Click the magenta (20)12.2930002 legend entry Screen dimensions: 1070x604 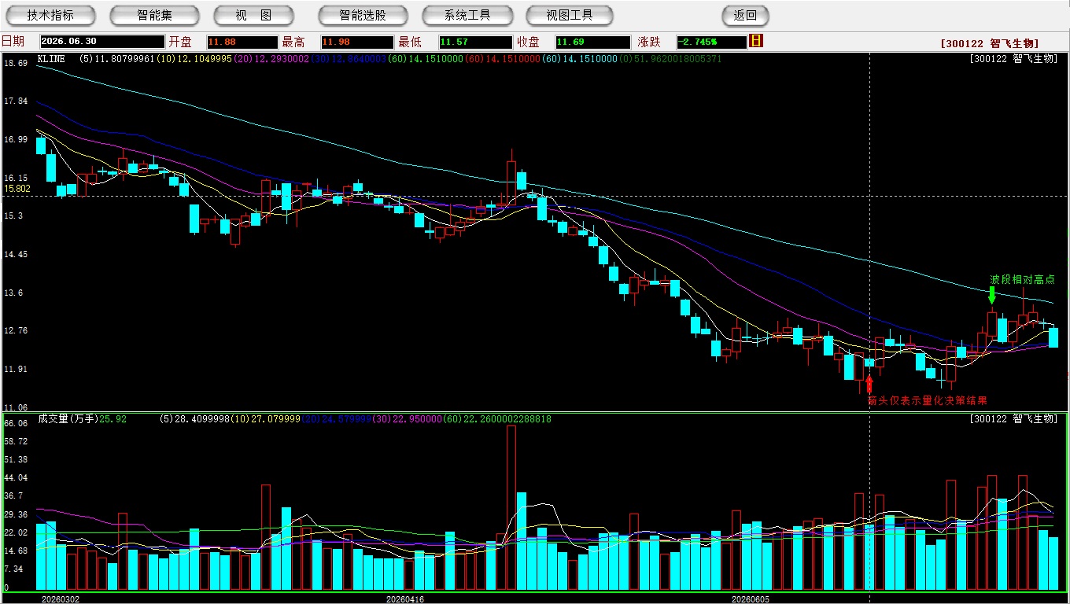[271, 59]
